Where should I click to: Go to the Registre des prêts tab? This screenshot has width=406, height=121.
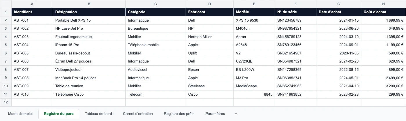(179, 114)
